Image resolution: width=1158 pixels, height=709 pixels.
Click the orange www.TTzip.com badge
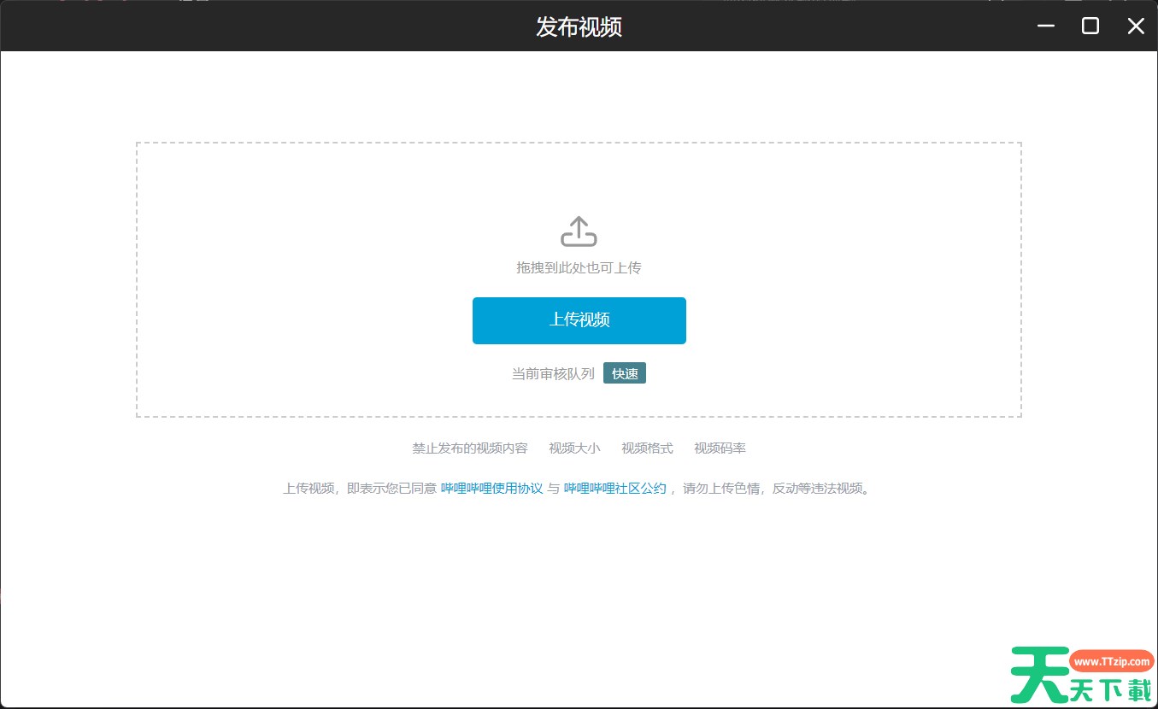point(1111,661)
